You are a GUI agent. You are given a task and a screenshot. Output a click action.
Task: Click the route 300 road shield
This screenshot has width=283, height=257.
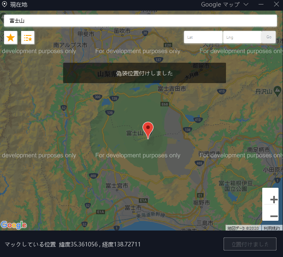[x=97, y=97]
